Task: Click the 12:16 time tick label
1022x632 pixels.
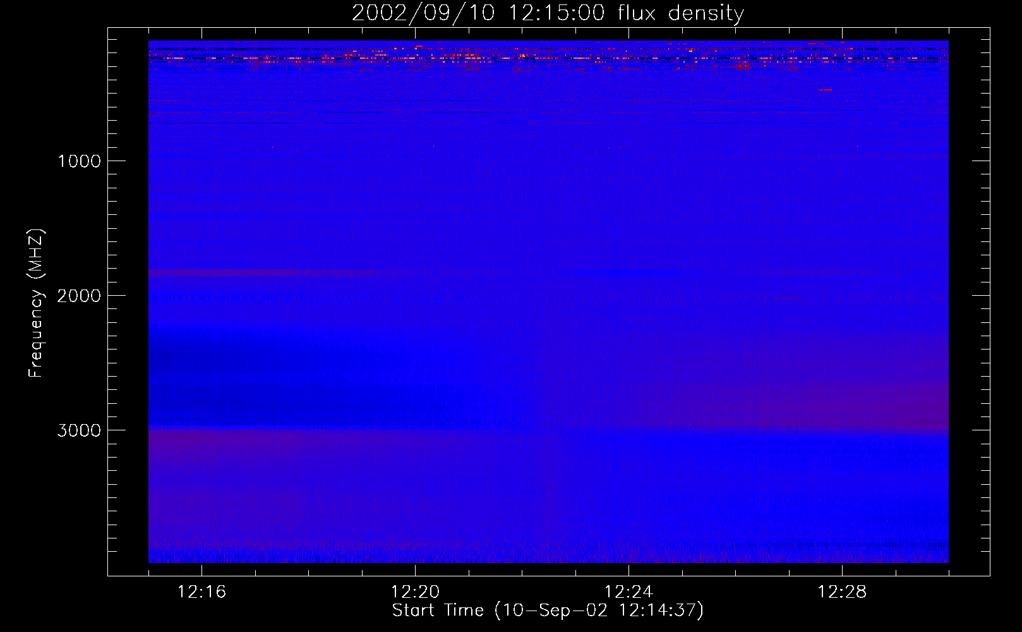Action: point(201,592)
